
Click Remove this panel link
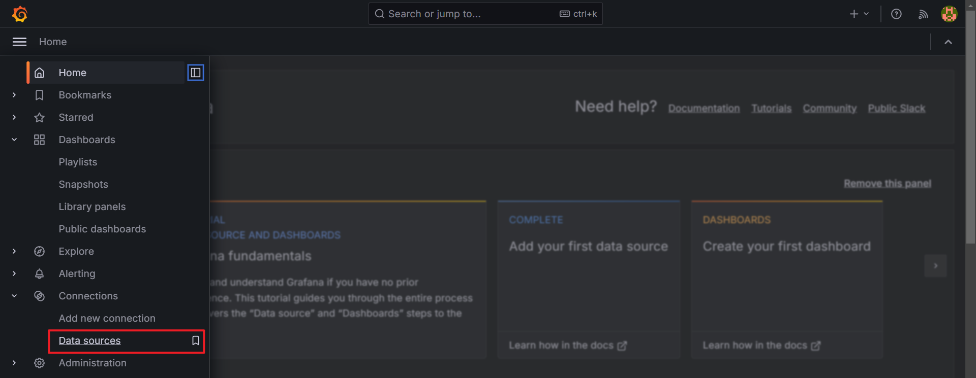(888, 183)
